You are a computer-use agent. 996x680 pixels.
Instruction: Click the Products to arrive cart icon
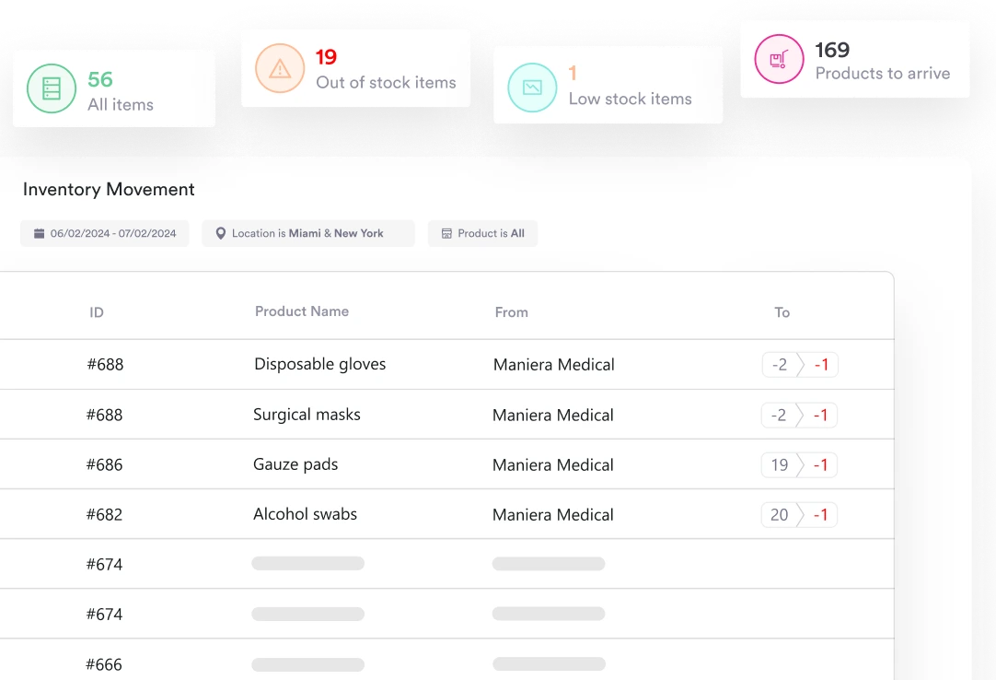tap(779, 60)
